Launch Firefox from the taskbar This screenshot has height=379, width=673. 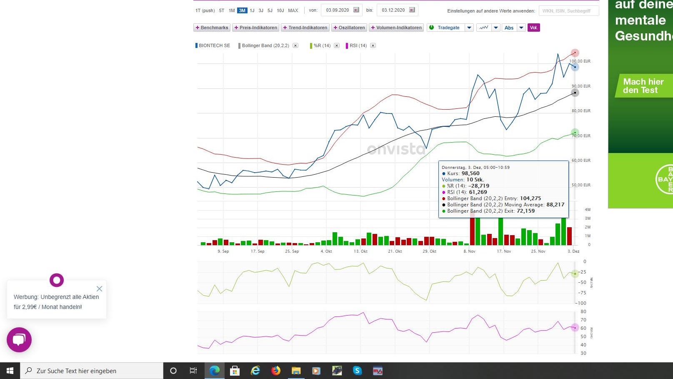[276, 371]
